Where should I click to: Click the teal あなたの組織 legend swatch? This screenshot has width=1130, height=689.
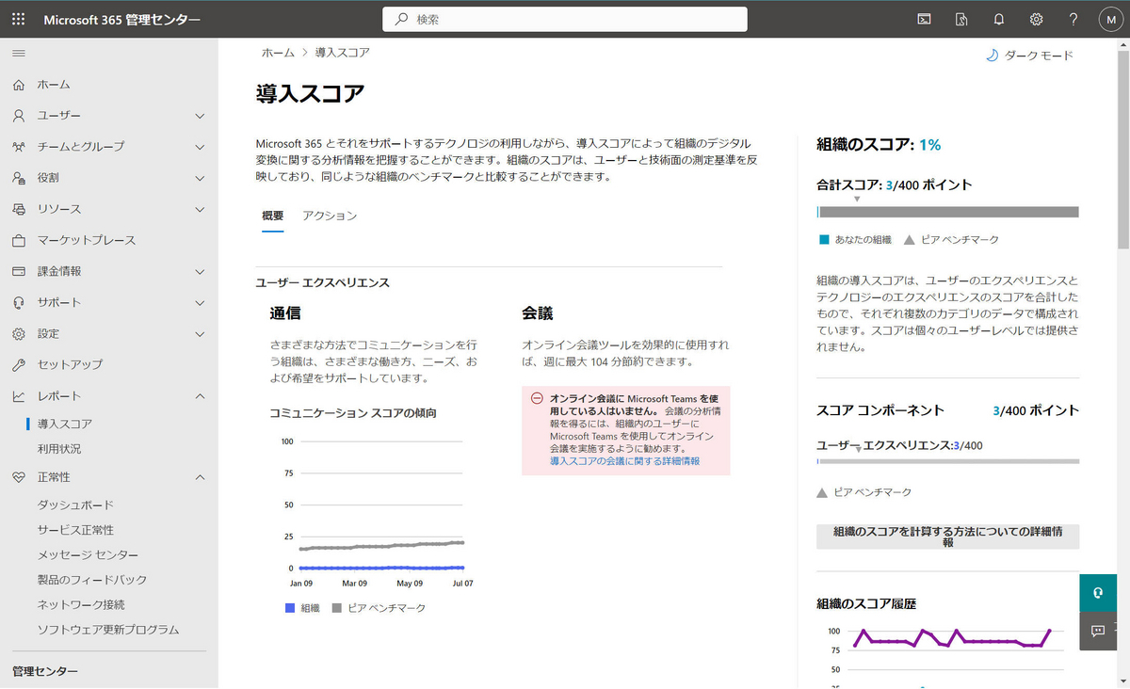point(824,240)
